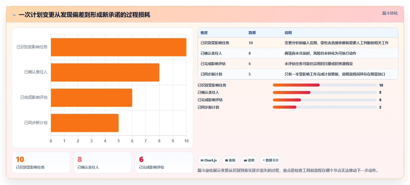The height and width of the screenshot is (185, 410).
Task: Click progress list label 已确认责任人
Action: (208, 92)
